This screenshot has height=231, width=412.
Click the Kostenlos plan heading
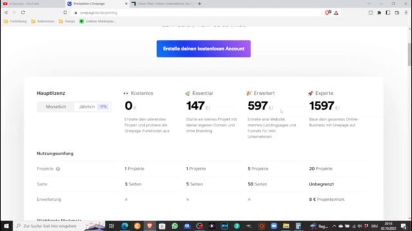pyautogui.click(x=142, y=93)
